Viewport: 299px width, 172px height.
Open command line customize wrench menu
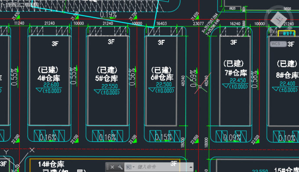click(x=120, y=167)
